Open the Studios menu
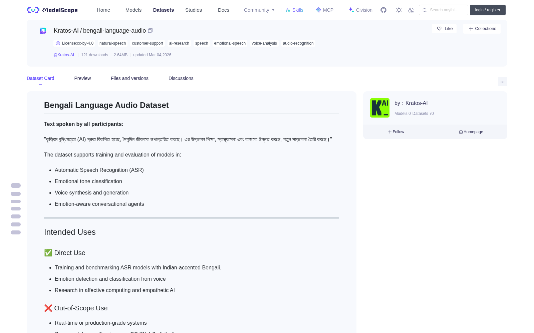 point(194,10)
